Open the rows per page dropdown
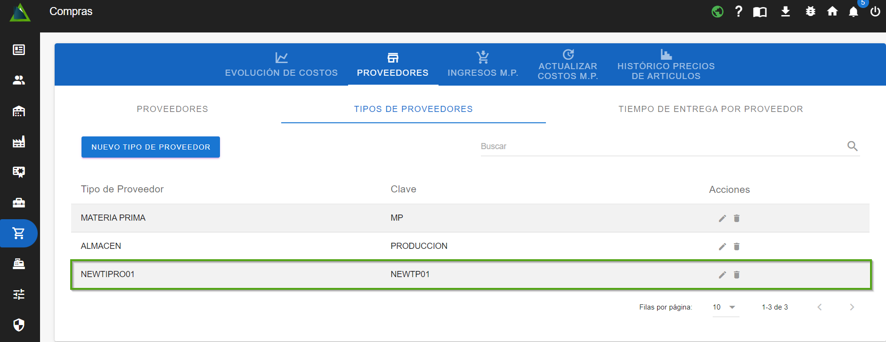 pyautogui.click(x=725, y=307)
